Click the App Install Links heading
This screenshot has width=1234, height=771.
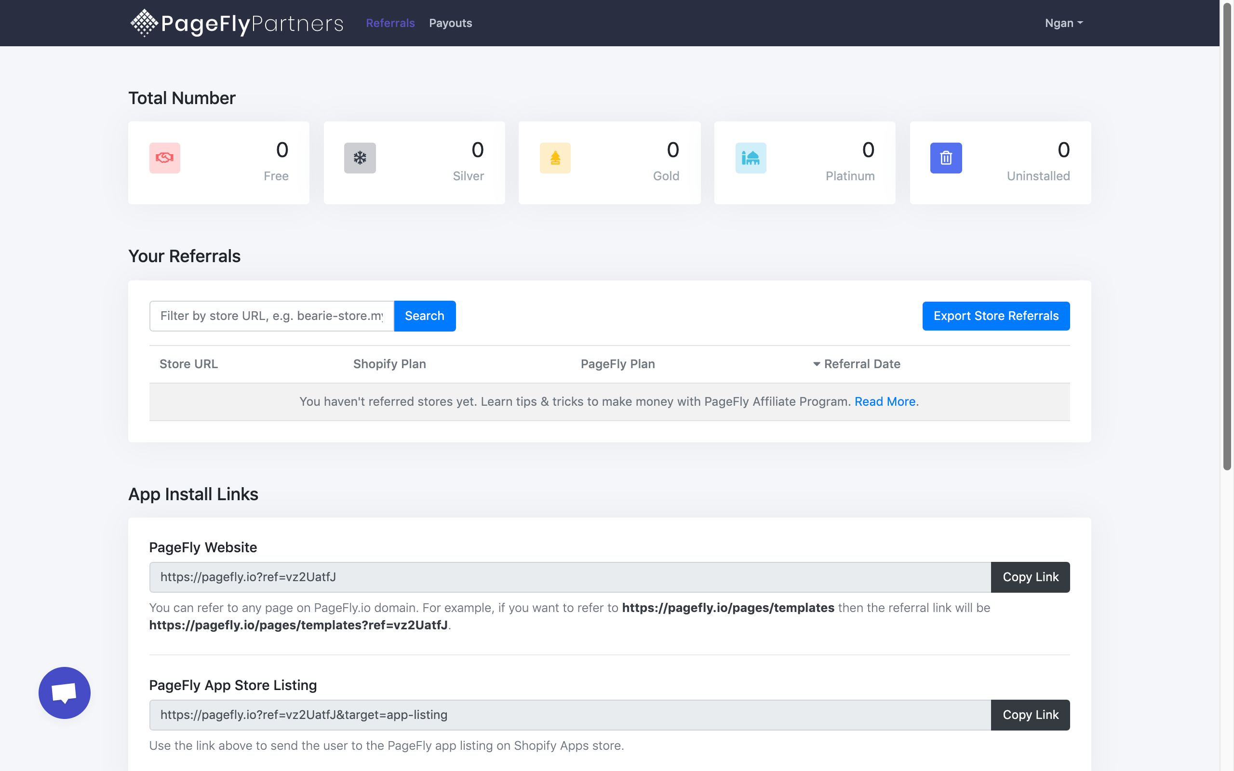tap(193, 494)
